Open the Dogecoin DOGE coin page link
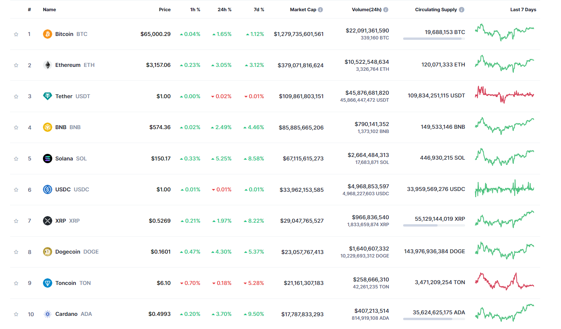Viewport: 561px width, 329px height. click(x=77, y=252)
